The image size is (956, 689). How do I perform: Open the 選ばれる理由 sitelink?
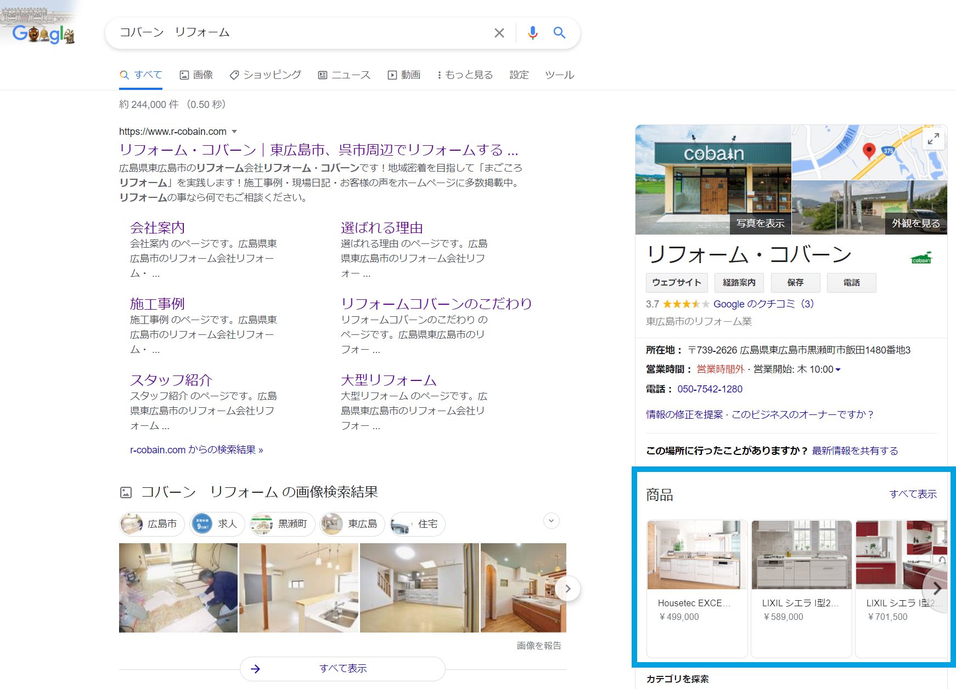click(381, 227)
